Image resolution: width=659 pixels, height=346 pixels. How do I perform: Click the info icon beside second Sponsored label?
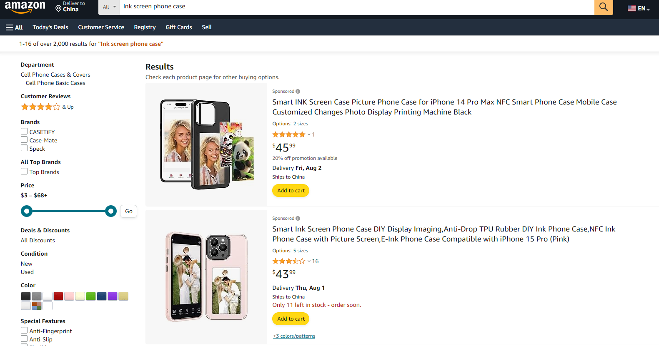[x=298, y=219]
